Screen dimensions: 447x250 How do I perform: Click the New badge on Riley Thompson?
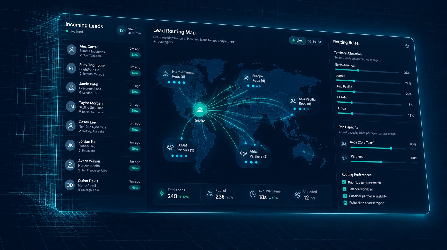coord(135,73)
